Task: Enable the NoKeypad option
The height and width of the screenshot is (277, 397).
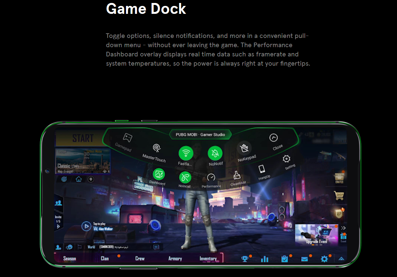Action: pos(244,148)
